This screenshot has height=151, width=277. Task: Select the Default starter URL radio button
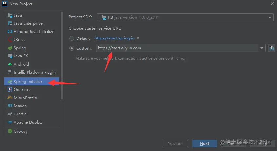click(x=72, y=38)
